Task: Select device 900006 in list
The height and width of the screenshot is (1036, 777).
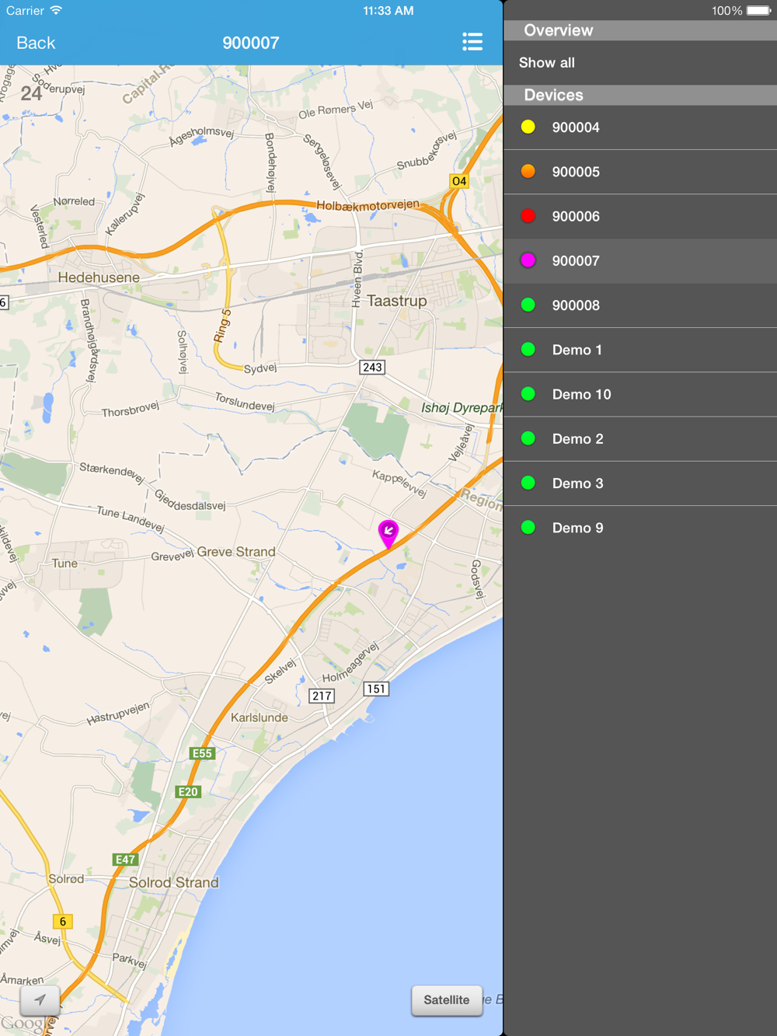Action: (x=640, y=216)
